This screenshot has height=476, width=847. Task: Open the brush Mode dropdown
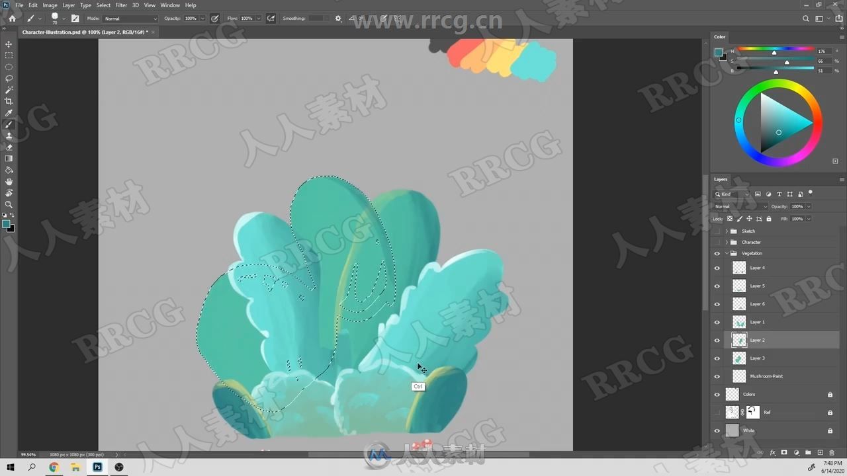click(130, 19)
